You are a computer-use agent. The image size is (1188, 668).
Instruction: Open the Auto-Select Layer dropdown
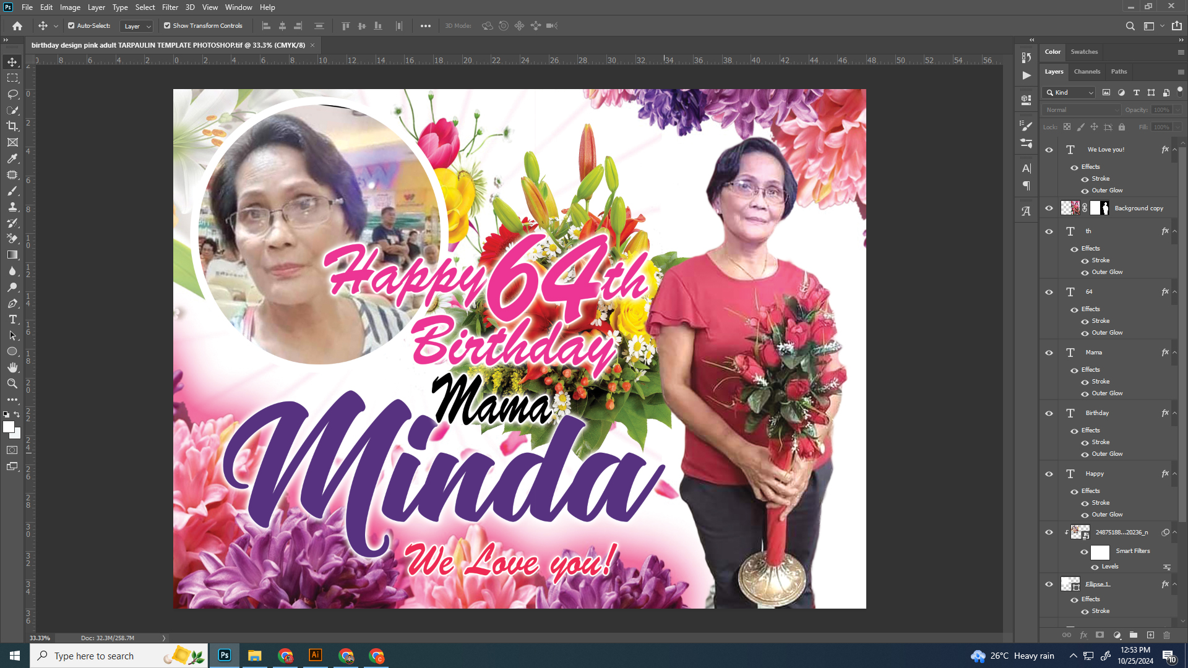coord(137,26)
